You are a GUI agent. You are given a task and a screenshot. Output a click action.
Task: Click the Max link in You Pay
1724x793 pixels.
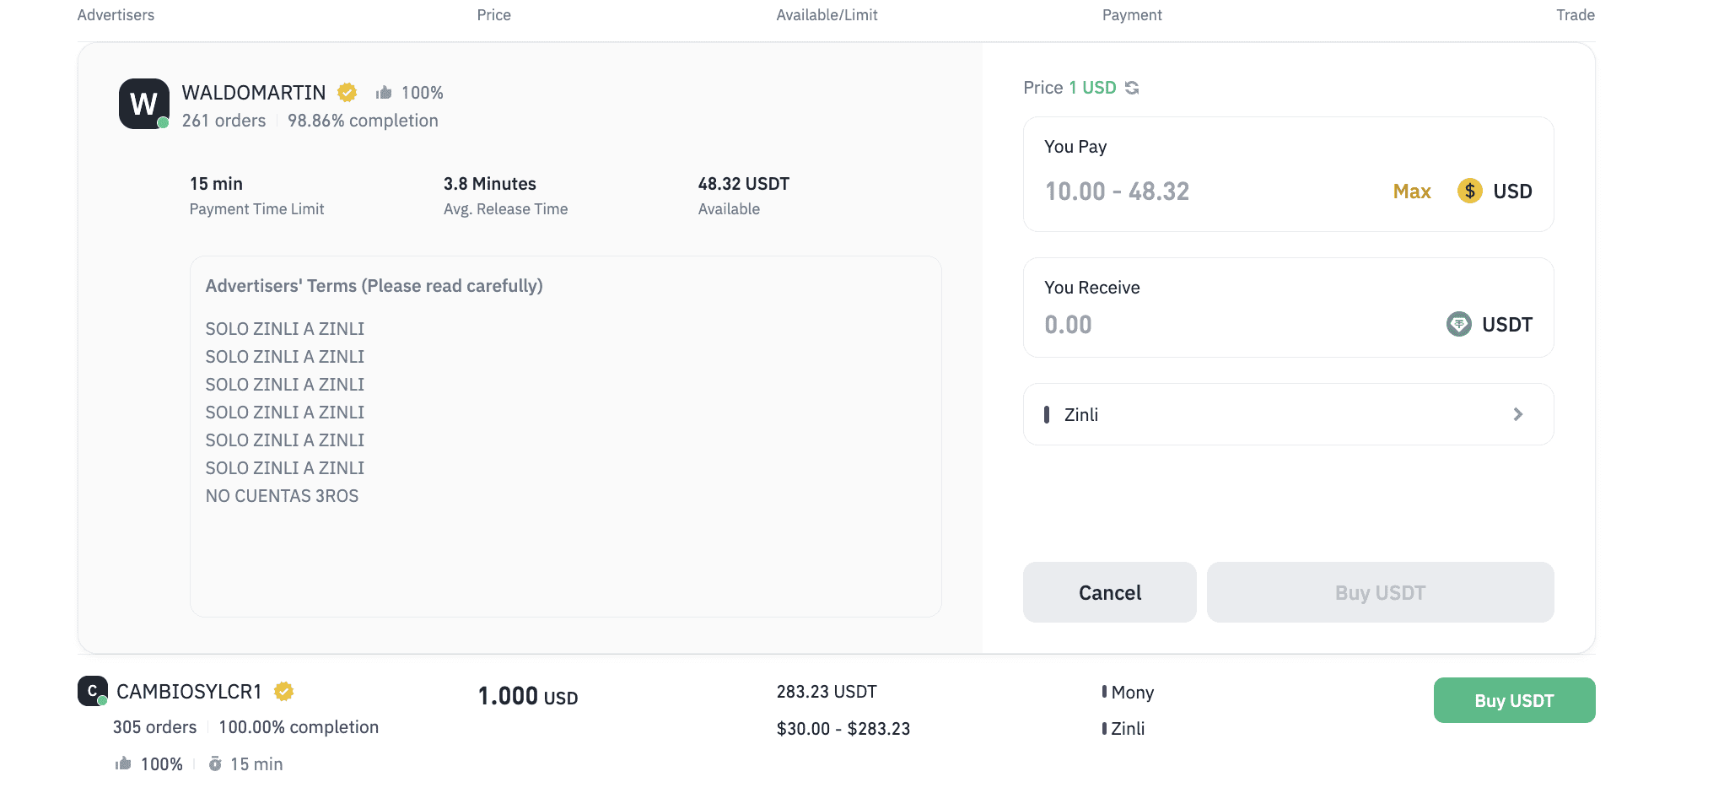1411,192
